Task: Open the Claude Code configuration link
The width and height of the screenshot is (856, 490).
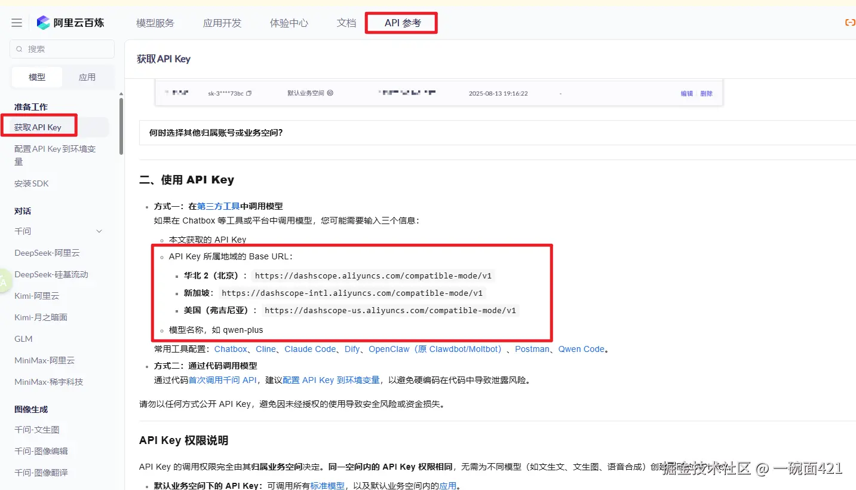Action: coord(310,349)
